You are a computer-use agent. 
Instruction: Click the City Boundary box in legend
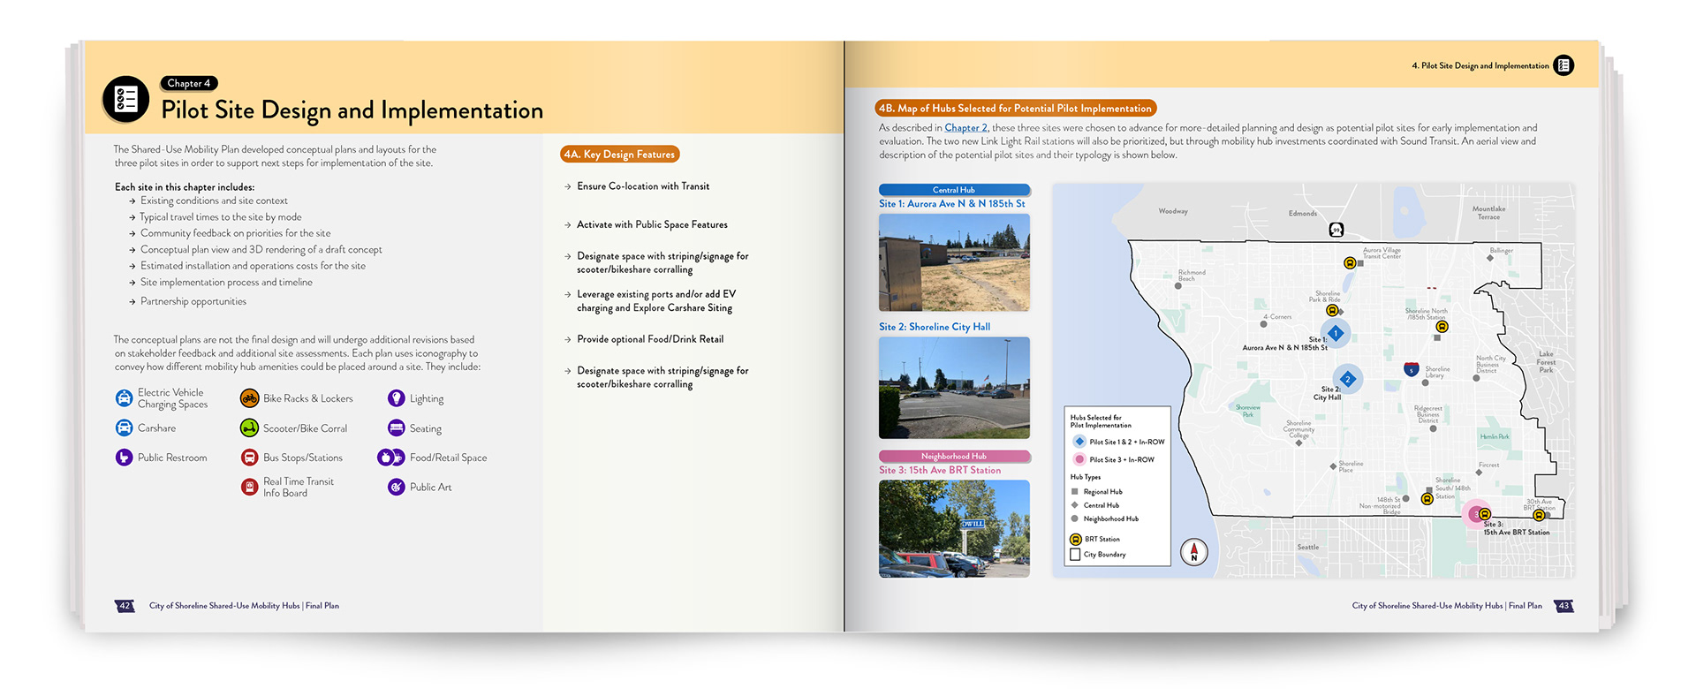tap(1075, 555)
